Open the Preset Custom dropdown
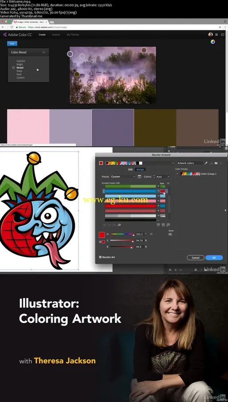Viewport: 228px width, 402px height. click(123, 177)
